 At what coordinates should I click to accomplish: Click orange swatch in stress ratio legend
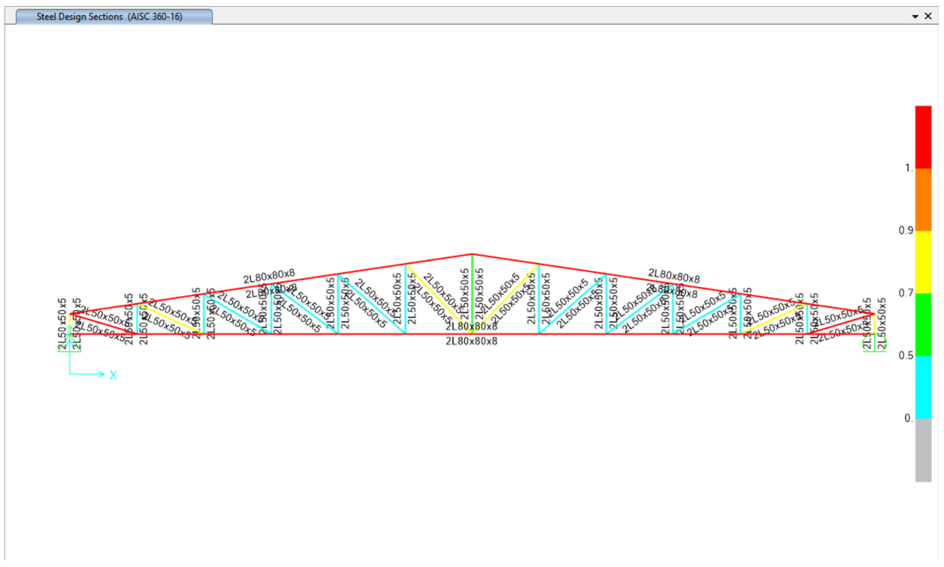pyautogui.click(x=923, y=199)
